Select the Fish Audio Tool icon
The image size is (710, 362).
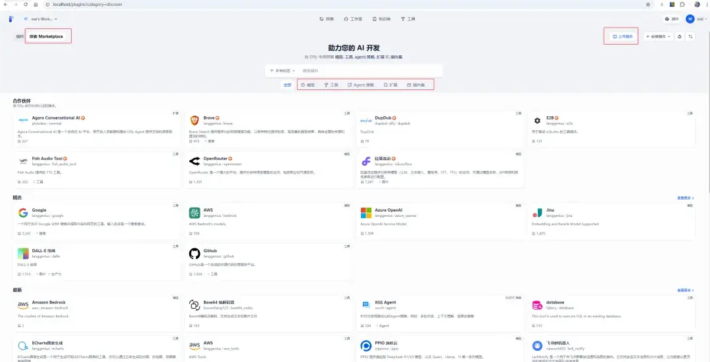coord(23,161)
